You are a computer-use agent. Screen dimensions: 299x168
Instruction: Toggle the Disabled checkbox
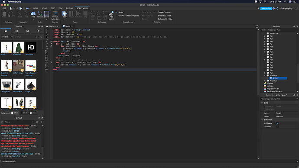click(x=277, y=126)
